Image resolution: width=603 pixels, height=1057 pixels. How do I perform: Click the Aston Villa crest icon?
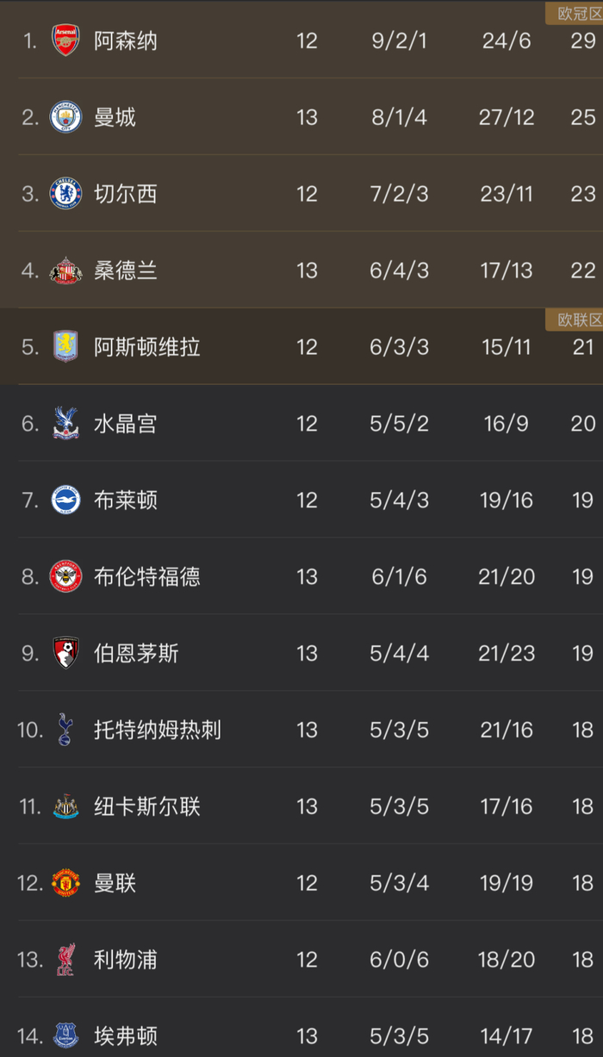tap(64, 347)
